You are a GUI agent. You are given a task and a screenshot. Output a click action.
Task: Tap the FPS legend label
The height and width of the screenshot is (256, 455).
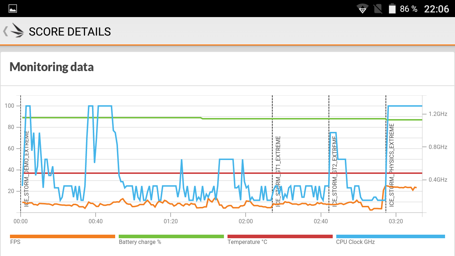point(15,242)
